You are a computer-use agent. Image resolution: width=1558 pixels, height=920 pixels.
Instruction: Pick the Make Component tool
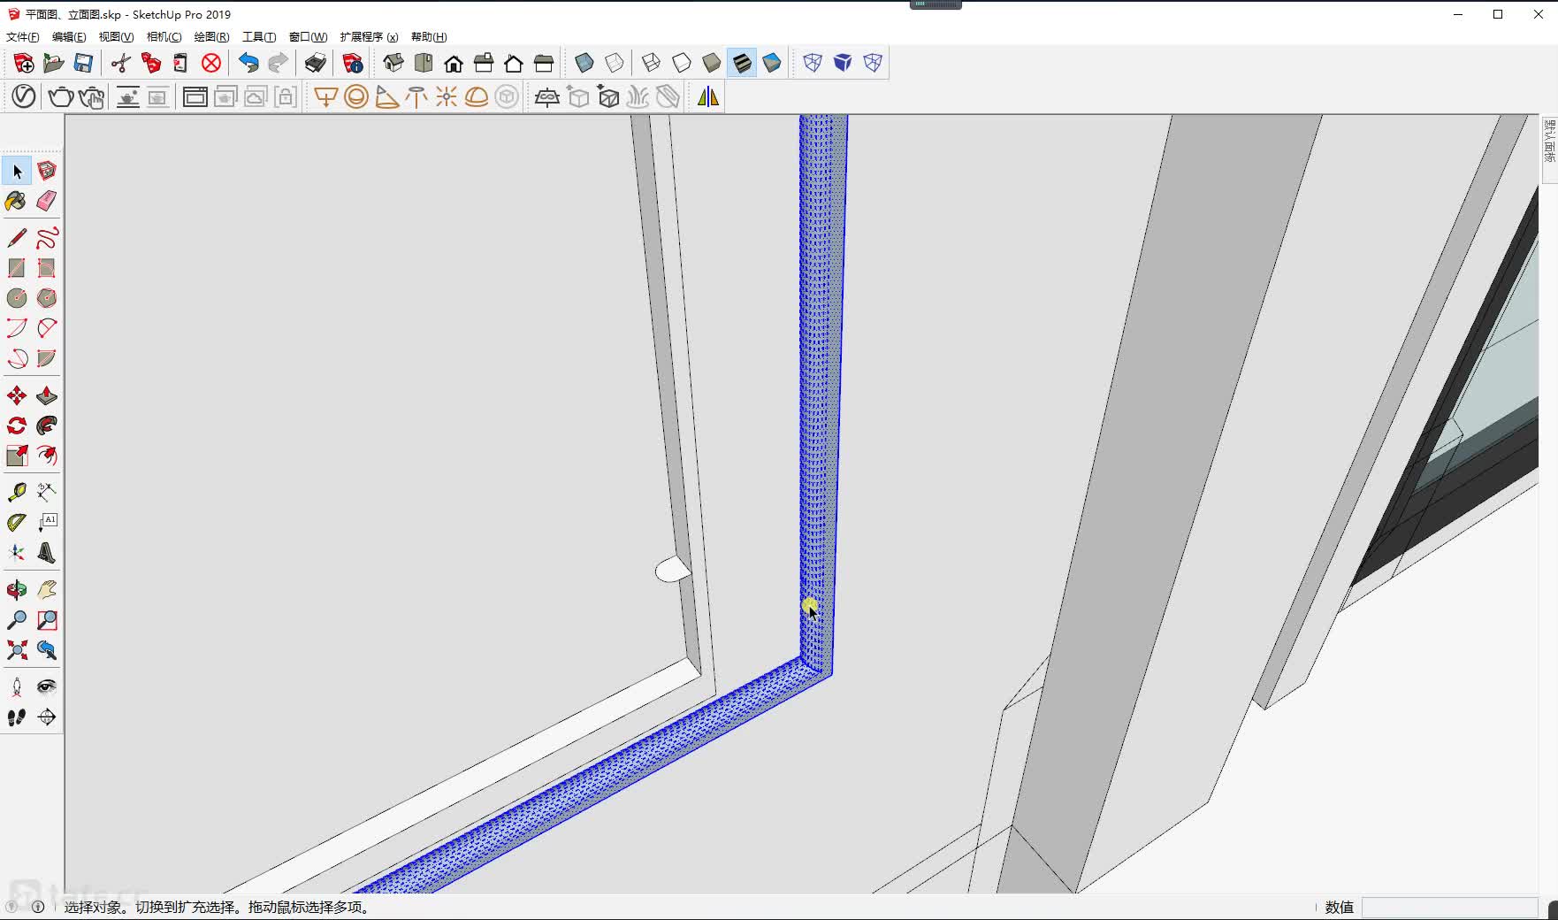pos(47,171)
